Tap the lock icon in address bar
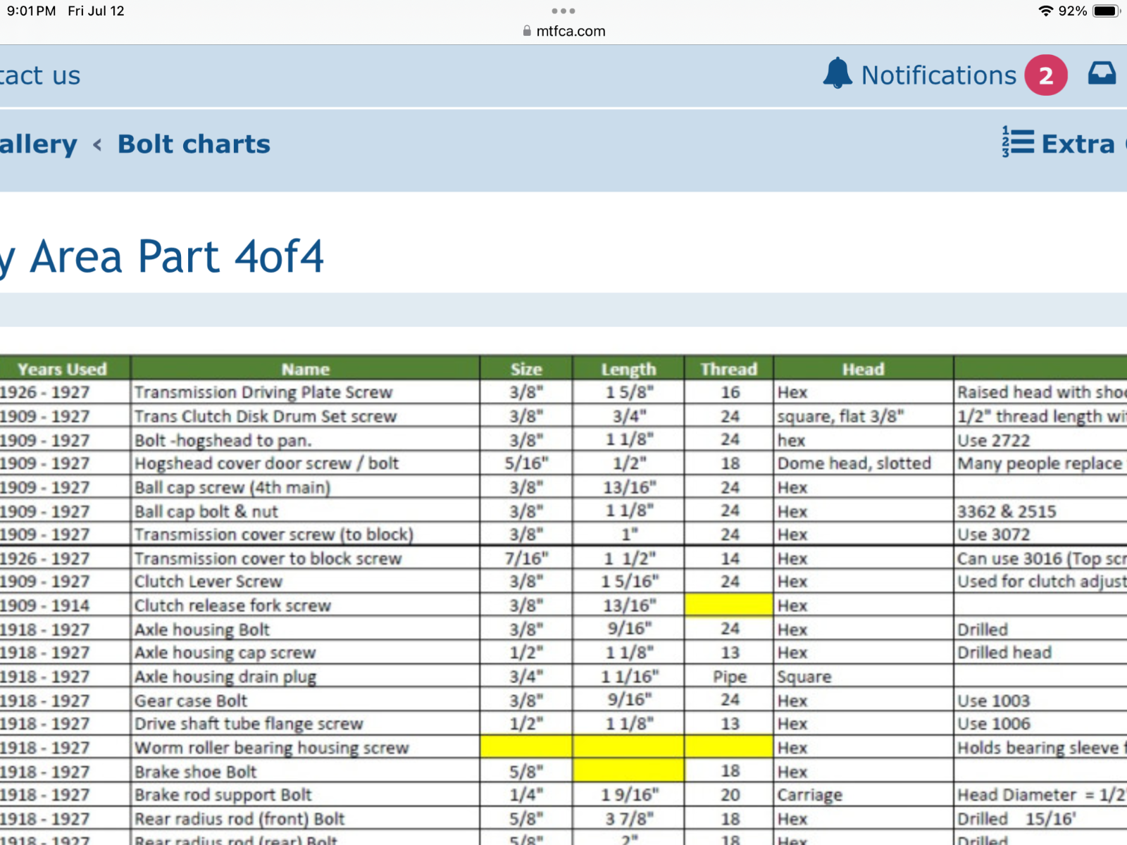This screenshot has height=845, width=1127. tap(527, 31)
